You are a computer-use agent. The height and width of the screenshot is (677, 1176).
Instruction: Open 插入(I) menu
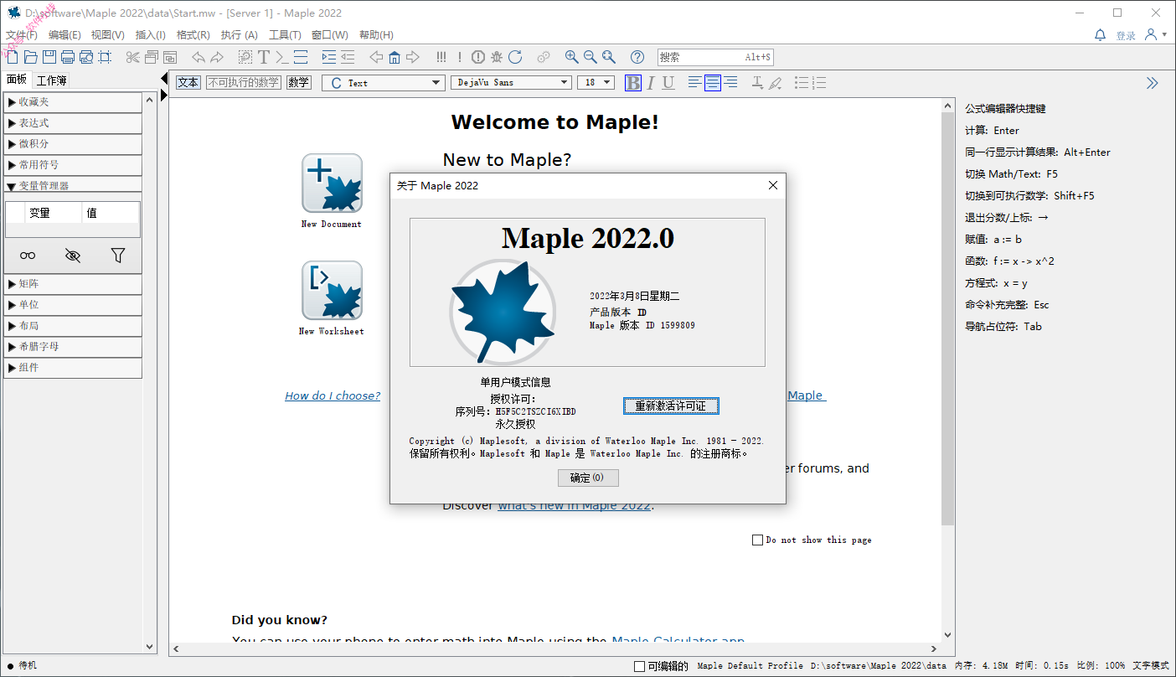tap(151, 35)
